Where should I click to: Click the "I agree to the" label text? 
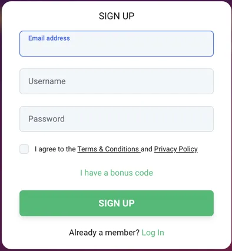[x=55, y=149]
